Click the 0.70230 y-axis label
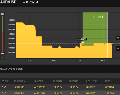Image resolution: width=120 pixels, height=95 pixels. click(x=11, y=53)
